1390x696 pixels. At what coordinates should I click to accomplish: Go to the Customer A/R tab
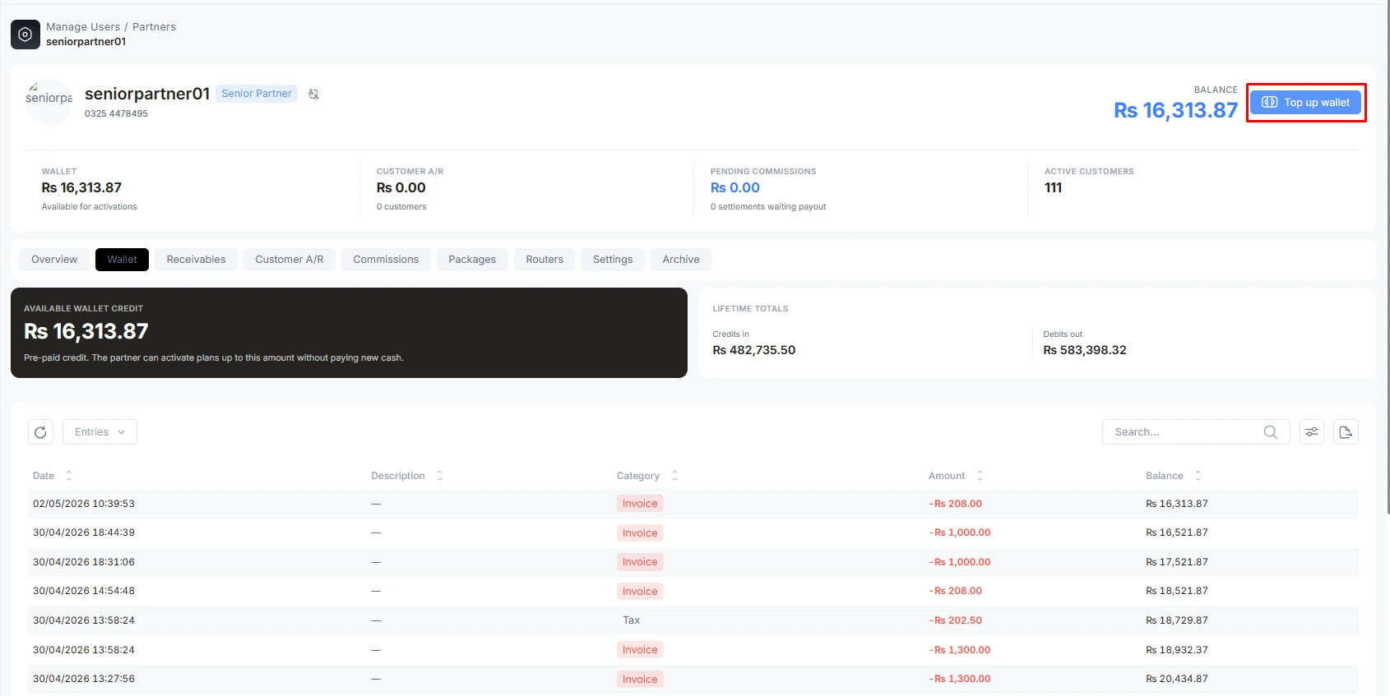point(290,260)
